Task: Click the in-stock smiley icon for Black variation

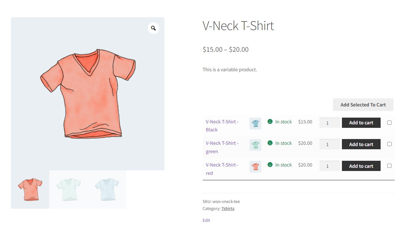Action: point(270,121)
